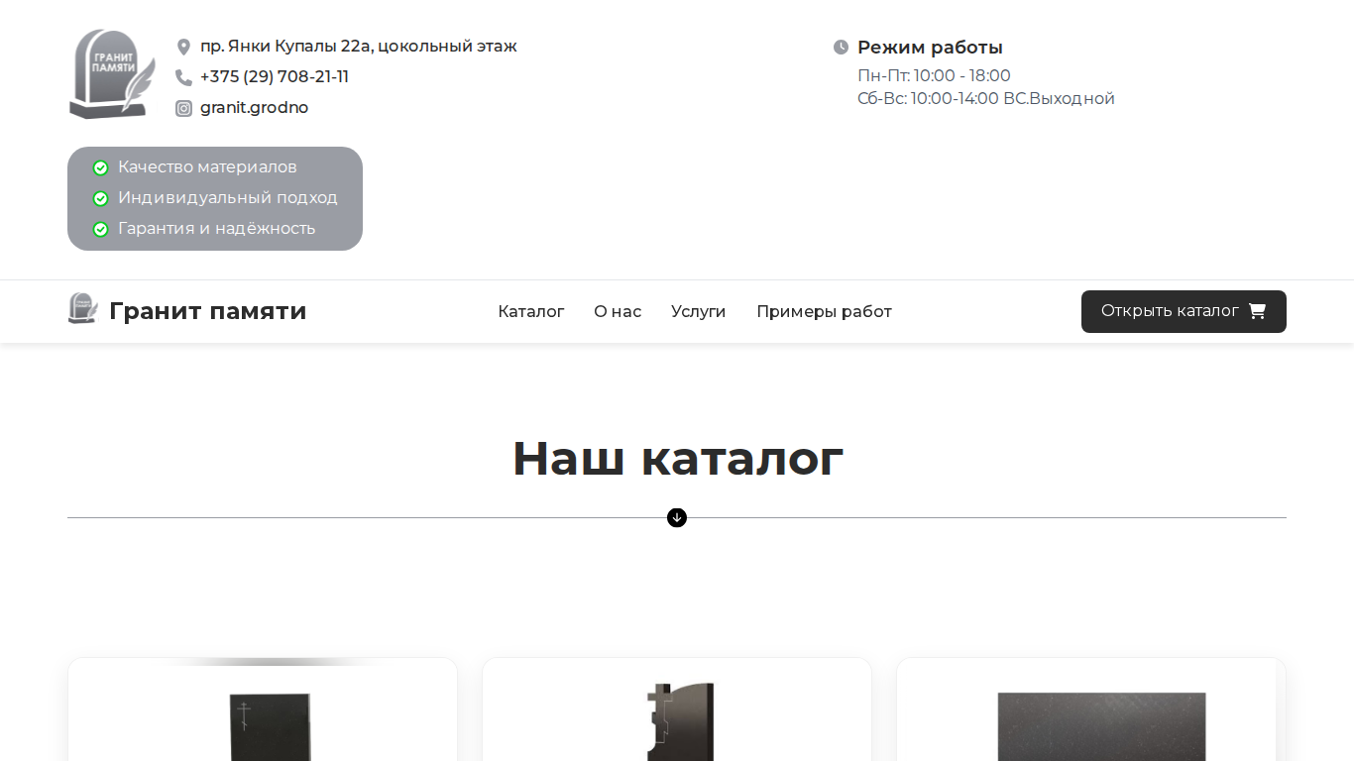Click the round down-arrow under Наш каталог
1354x761 pixels.
[x=677, y=517]
